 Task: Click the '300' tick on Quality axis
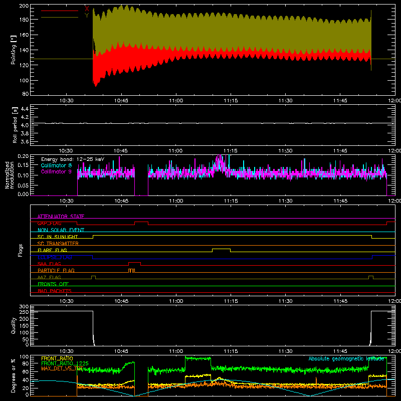click(24, 307)
